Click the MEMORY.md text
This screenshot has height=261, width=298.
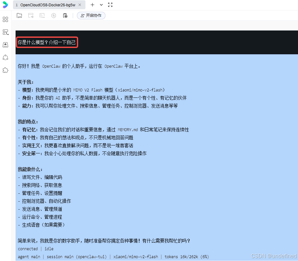point(128,130)
